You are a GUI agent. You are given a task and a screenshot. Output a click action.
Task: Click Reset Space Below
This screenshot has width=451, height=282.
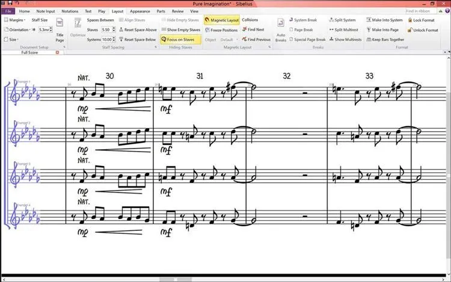138,39
